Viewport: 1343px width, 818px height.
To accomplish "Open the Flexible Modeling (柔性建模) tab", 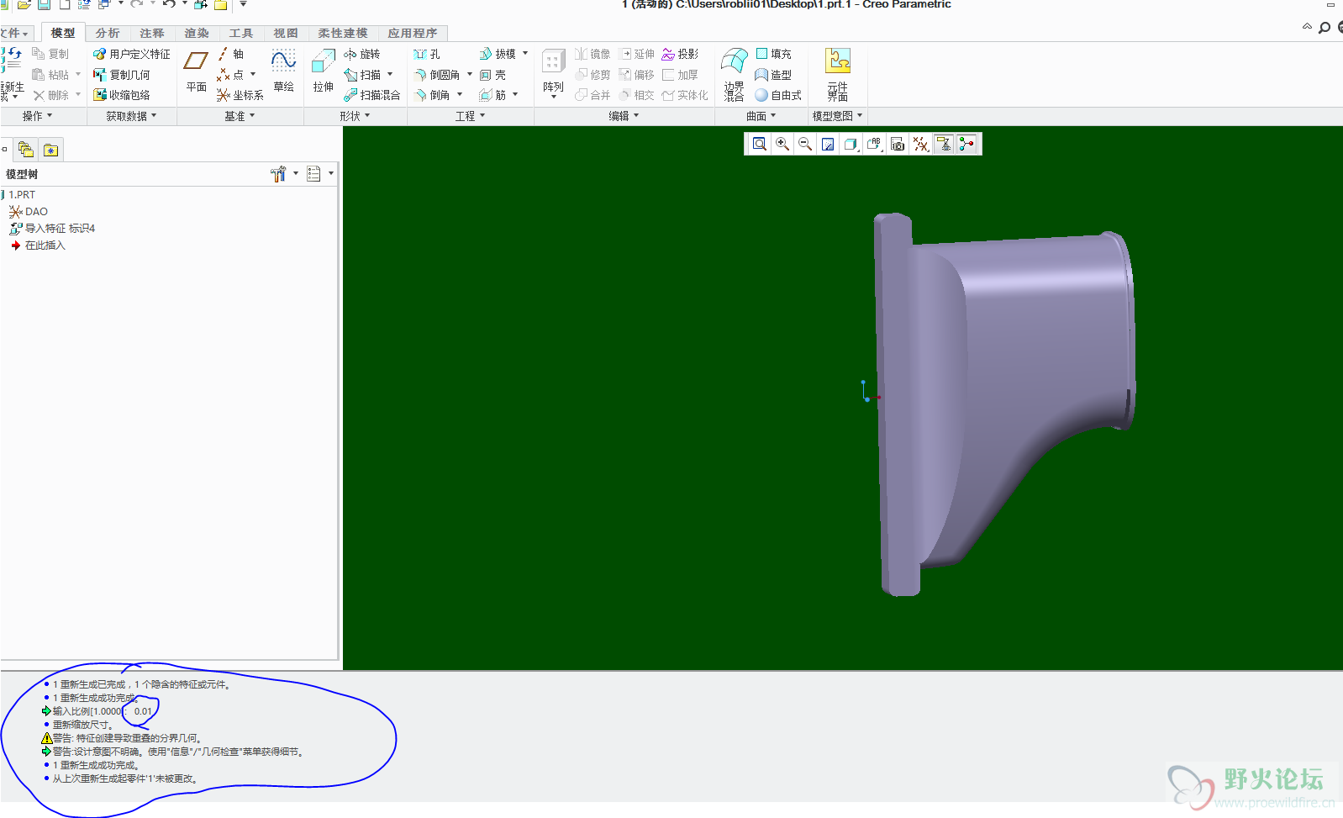I will [x=343, y=33].
